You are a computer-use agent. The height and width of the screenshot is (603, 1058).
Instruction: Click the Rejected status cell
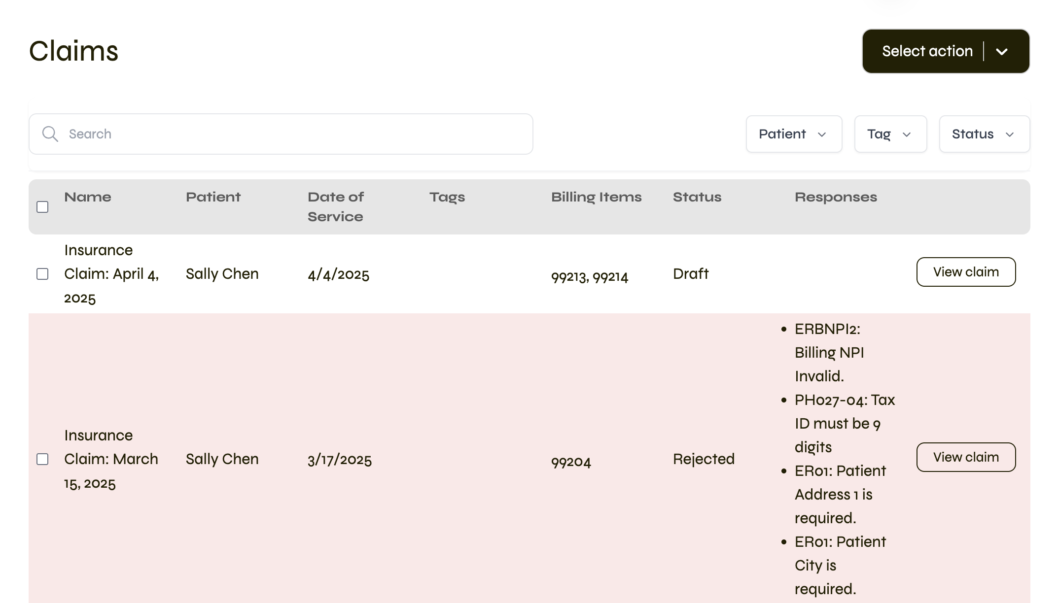[x=704, y=459]
